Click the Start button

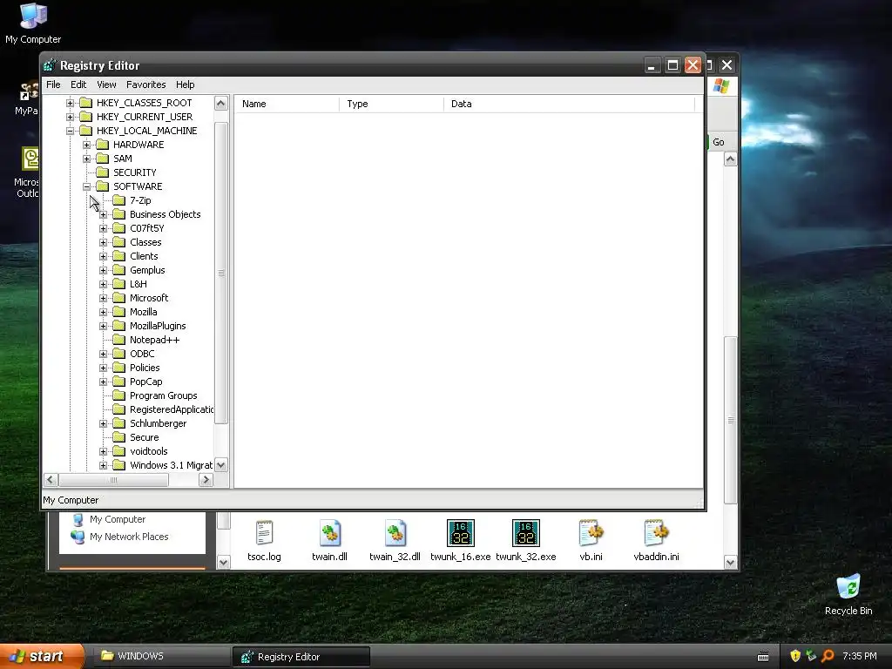(42, 657)
